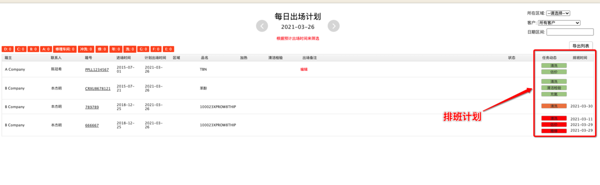The height and width of the screenshot is (185, 600).
Task: Go to the previous day arrow
Action: tap(262, 26)
